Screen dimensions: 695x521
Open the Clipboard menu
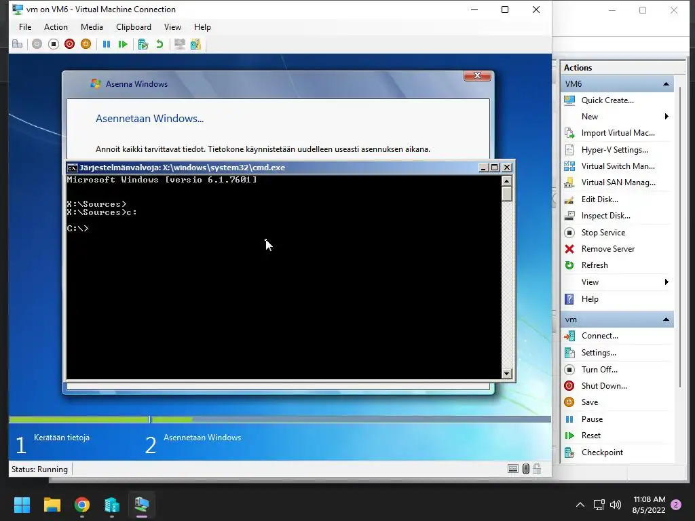click(x=134, y=27)
